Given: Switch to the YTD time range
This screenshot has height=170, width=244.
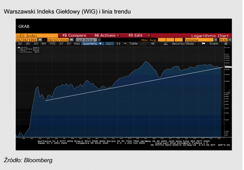Looking at the screenshot, I should pos(53,44).
